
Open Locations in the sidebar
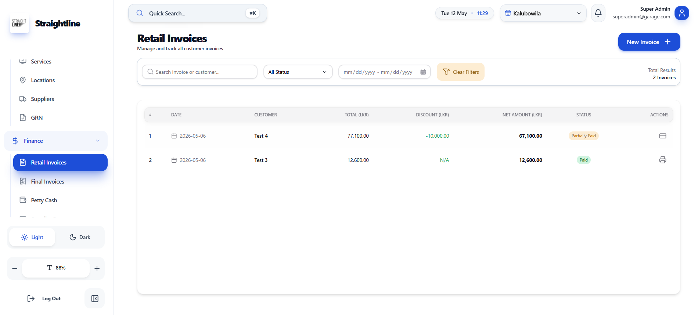pos(43,80)
